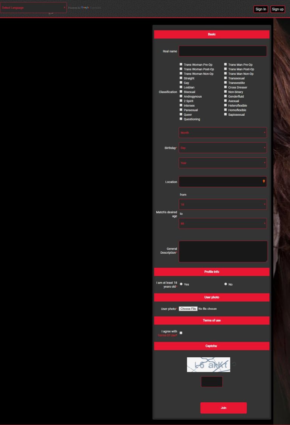Enable the Sapiosexual checkbox
The width and height of the screenshot is (290, 425).
[225, 115]
